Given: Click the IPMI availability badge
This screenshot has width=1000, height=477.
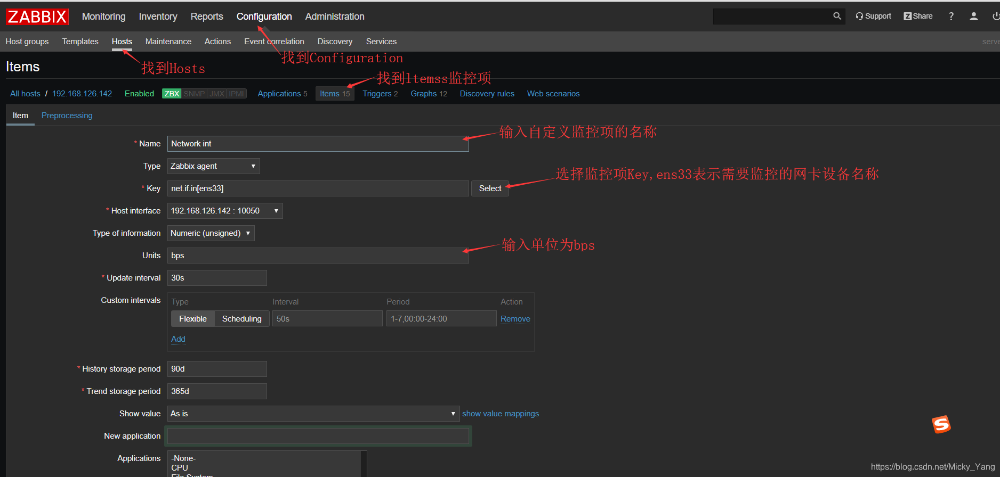Looking at the screenshot, I should click(237, 94).
